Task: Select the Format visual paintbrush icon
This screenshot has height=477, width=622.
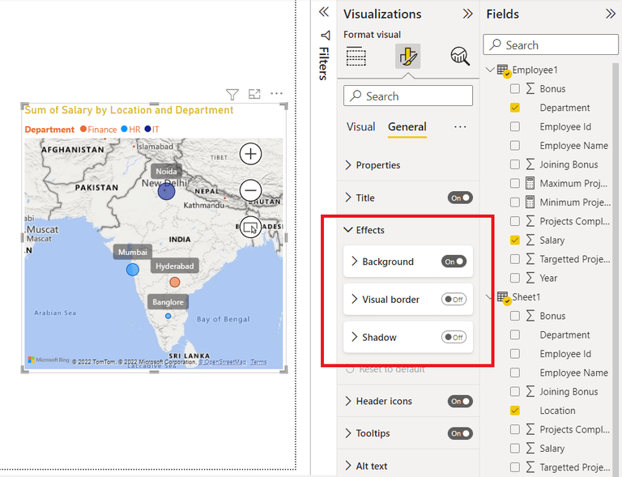Action: pos(408,56)
